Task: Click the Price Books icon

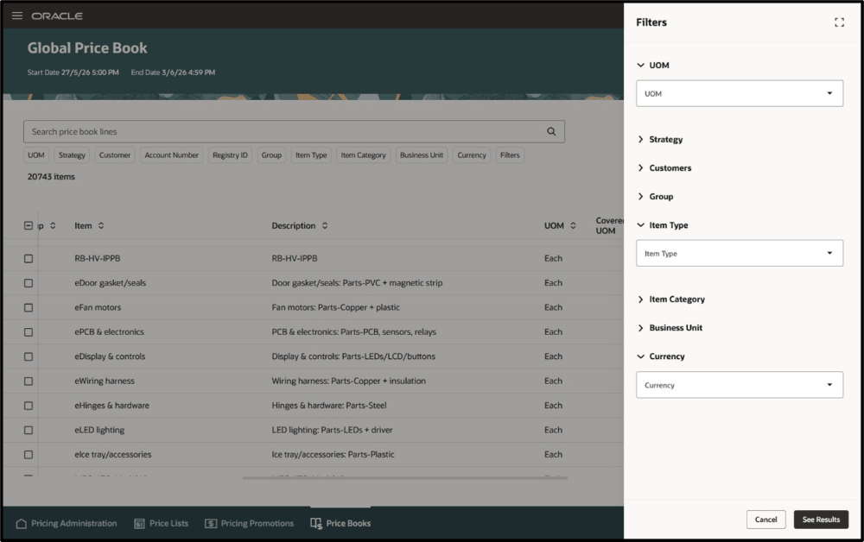Action: click(x=315, y=523)
